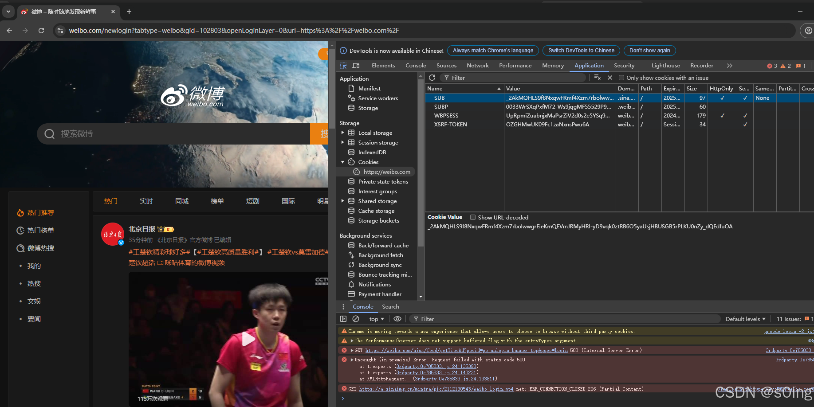Open the top context dropdown
Viewport: 814px width, 407px height.
(x=377, y=319)
